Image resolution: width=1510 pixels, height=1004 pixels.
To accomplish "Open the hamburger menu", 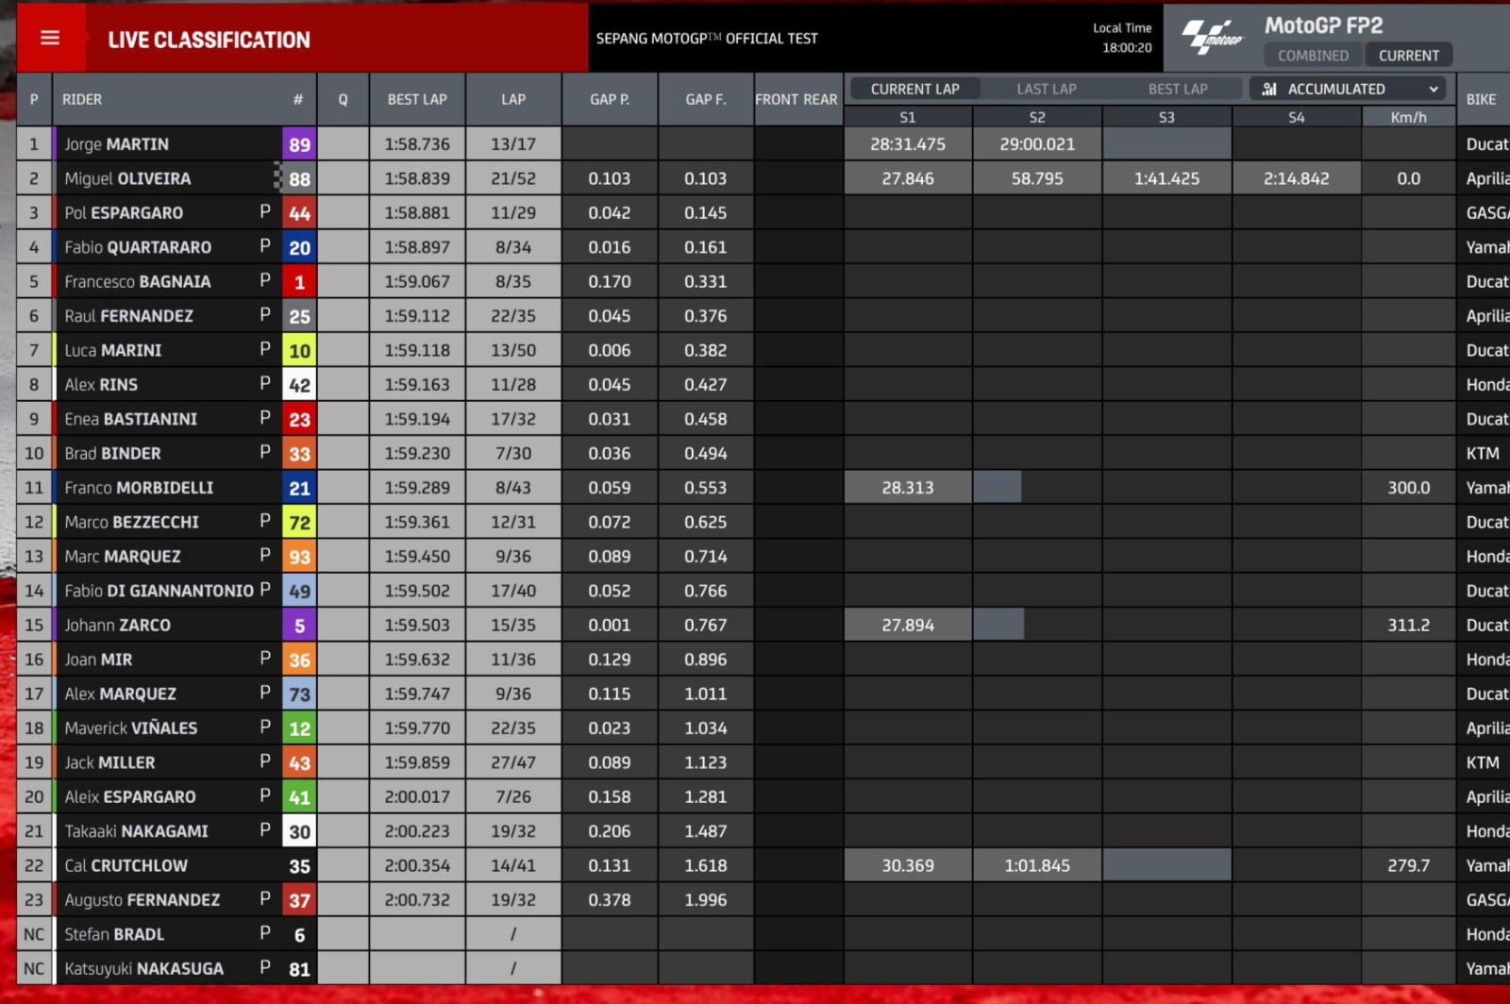I will pos(50,38).
